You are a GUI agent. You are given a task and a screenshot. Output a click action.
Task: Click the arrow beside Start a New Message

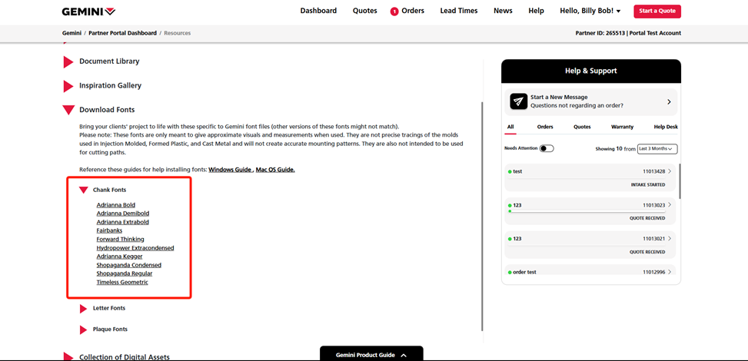(669, 101)
